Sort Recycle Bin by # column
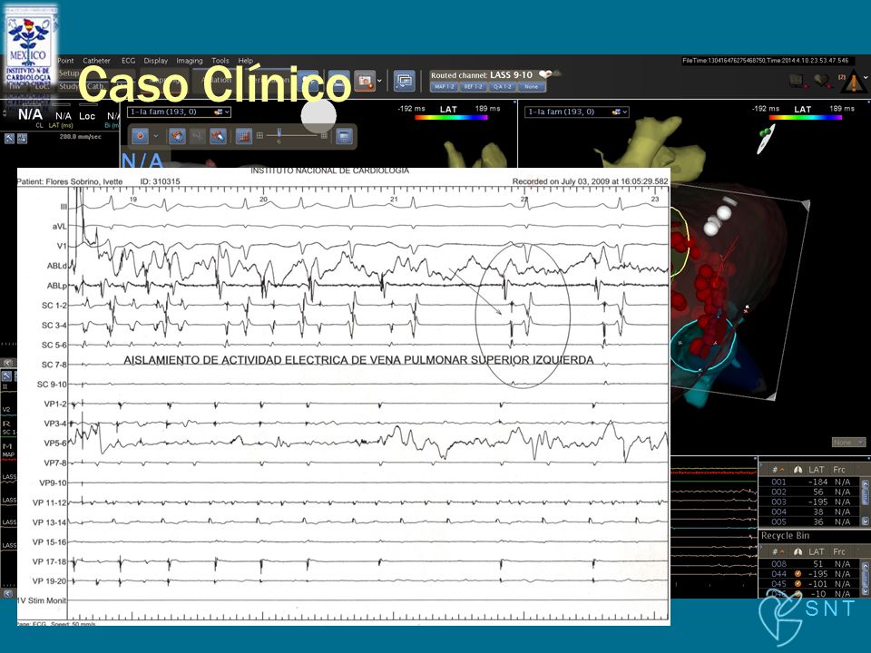871x653 pixels. tap(778, 551)
